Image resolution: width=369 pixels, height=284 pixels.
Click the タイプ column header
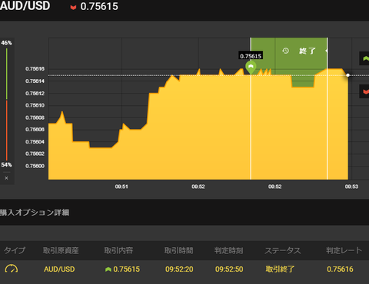pos(15,250)
